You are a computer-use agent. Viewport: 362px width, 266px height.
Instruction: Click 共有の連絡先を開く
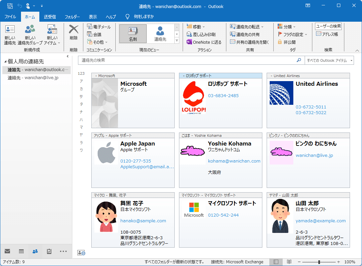coord(249,42)
